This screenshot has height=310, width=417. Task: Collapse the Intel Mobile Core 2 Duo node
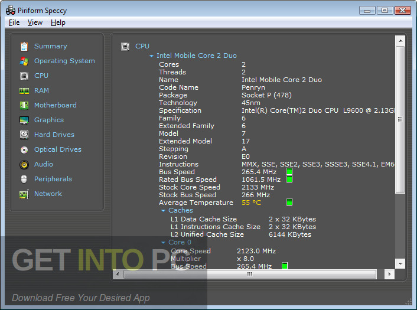[x=151, y=56]
